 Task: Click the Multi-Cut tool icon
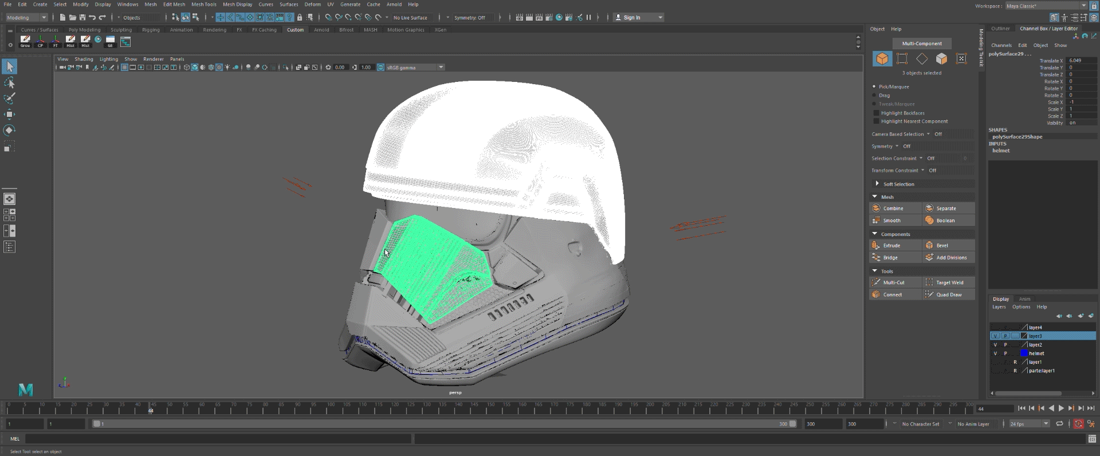(x=876, y=282)
